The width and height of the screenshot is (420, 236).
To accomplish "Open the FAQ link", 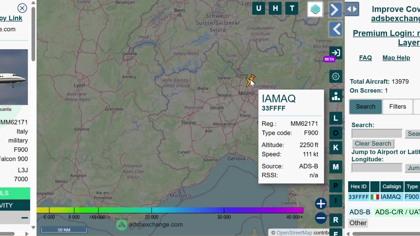I will 365,58.
